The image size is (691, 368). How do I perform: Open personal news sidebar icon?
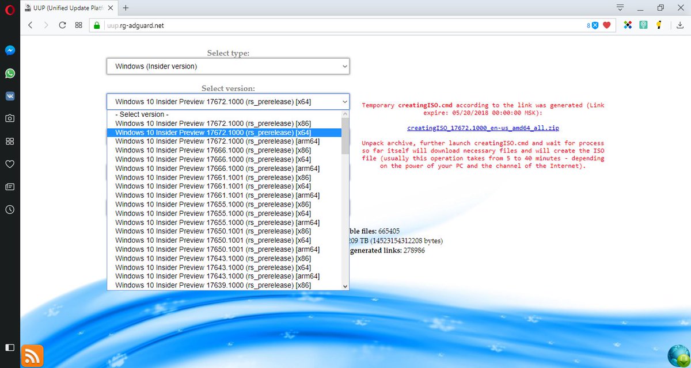click(x=10, y=187)
